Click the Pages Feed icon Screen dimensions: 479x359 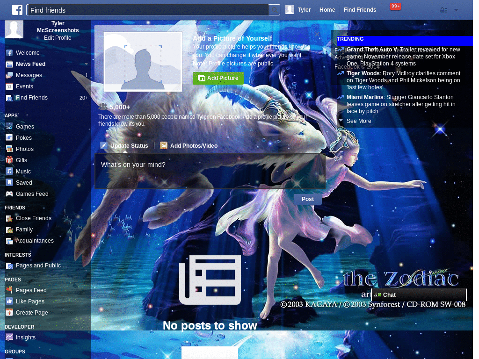9,290
